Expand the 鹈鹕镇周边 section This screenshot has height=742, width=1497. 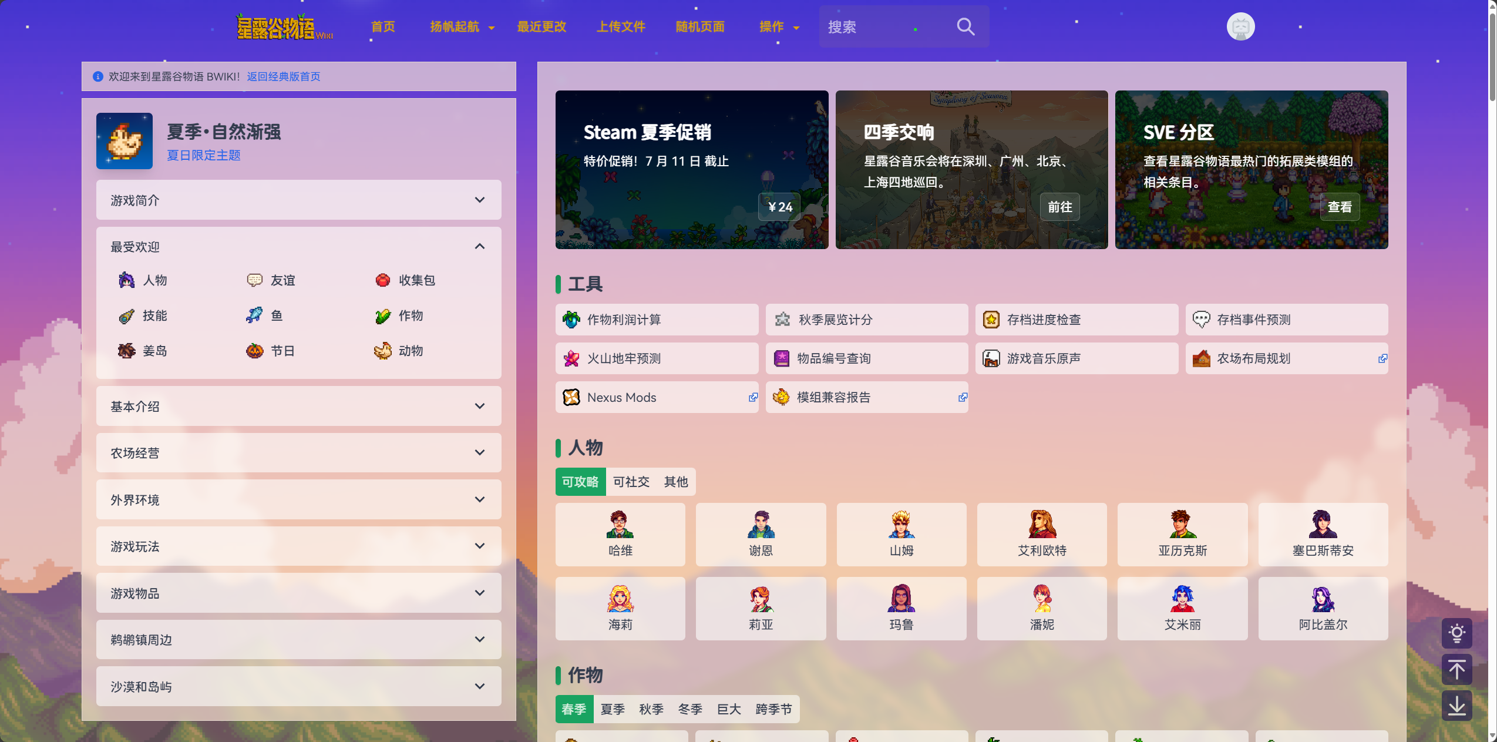[298, 639]
